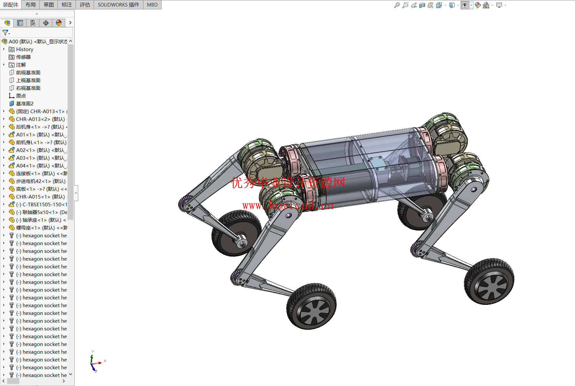Screen dimensions: 575x386
Task: Switch to the 装配体 ribbon tab
Action: (x=11, y=5)
